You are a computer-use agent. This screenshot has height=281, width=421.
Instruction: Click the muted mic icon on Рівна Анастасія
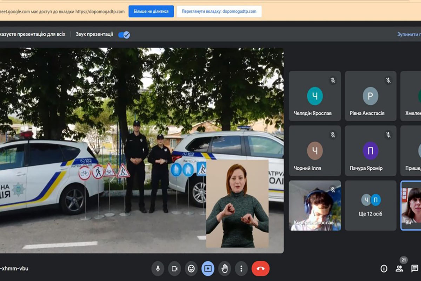(388, 80)
